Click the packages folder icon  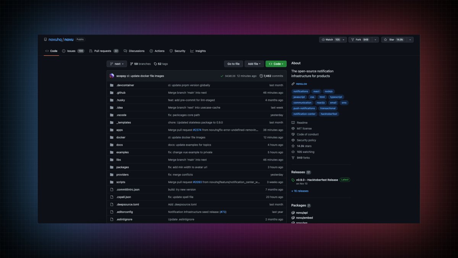pos(111,167)
